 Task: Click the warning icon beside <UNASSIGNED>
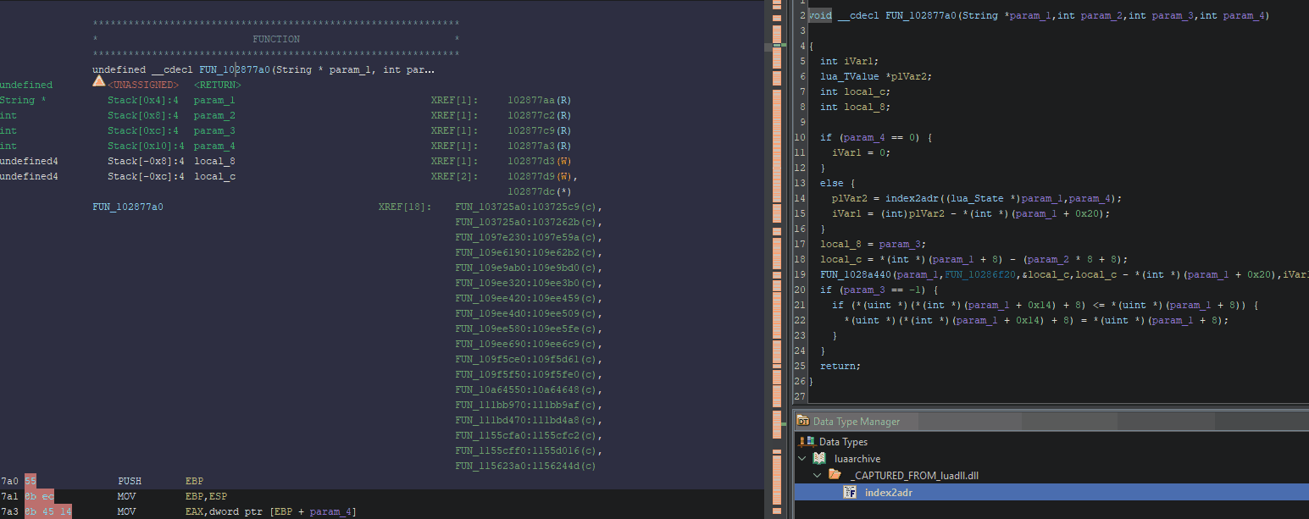98,81
